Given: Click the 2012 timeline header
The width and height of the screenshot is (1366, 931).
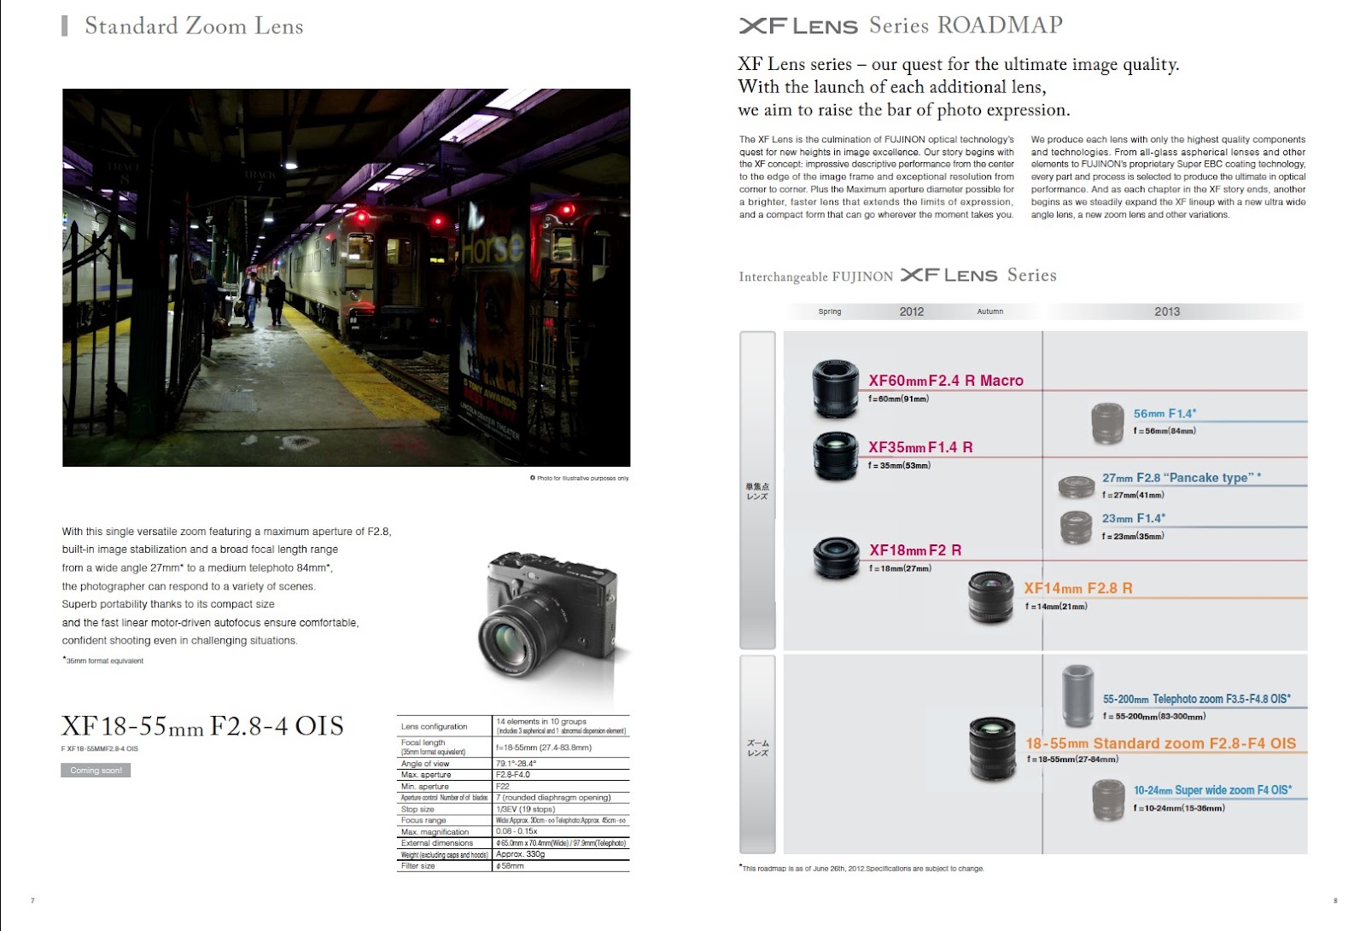Looking at the screenshot, I should (911, 311).
